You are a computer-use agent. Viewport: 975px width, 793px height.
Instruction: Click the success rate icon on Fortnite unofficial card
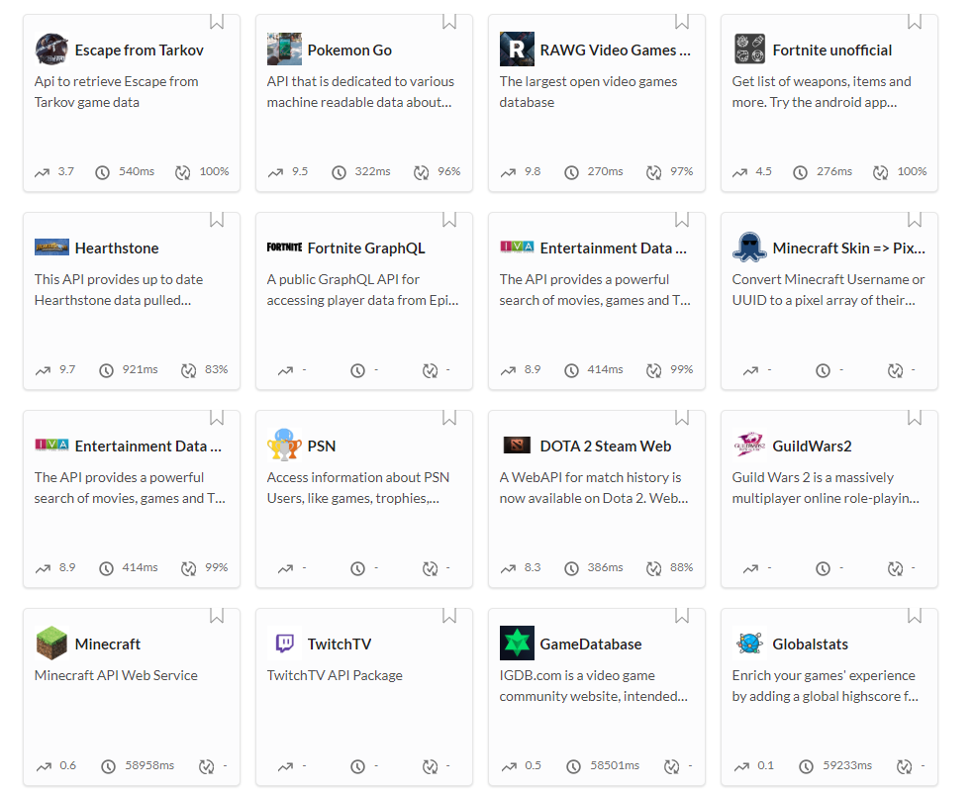click(881, 172)
